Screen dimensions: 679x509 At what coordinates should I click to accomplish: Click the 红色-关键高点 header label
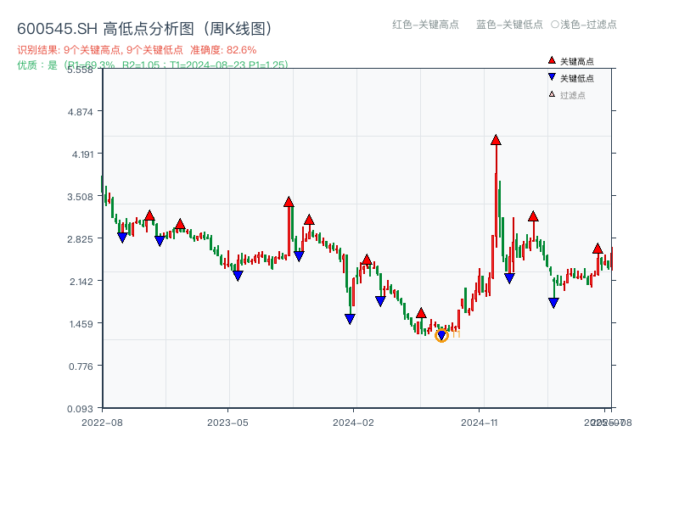pyautogui.click(x=425, y=25)
